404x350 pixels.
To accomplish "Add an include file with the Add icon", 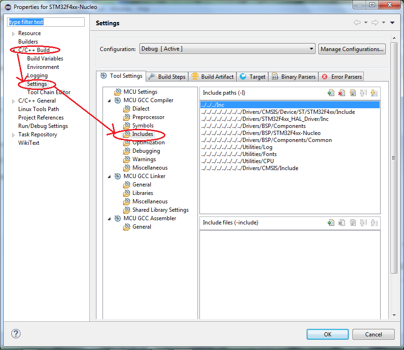I will click(331, 223).
